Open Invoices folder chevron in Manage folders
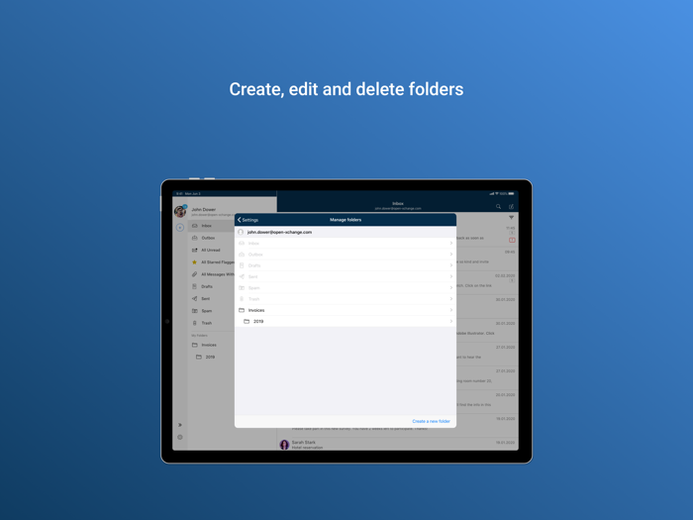Image resolution: width=693 pixels, height=520 pixels. click(x=450, y=310)
